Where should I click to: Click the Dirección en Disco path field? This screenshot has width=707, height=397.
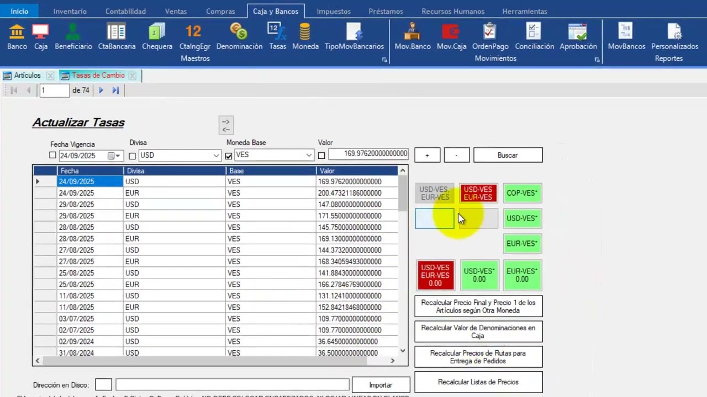[x=233, y=385]
